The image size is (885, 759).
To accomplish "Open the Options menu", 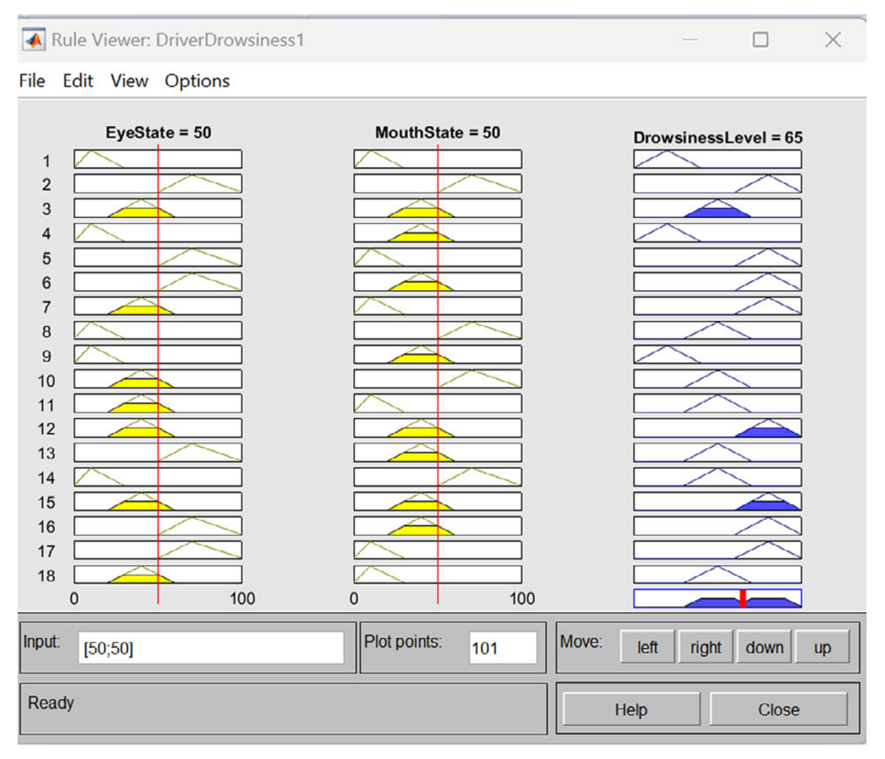I will [x=197, y=81].
